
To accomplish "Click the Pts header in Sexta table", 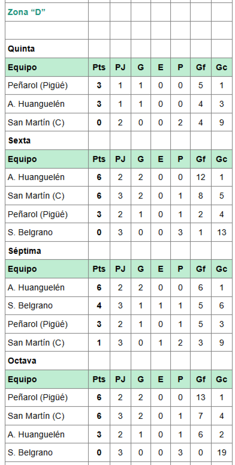I will coord(99,159).
